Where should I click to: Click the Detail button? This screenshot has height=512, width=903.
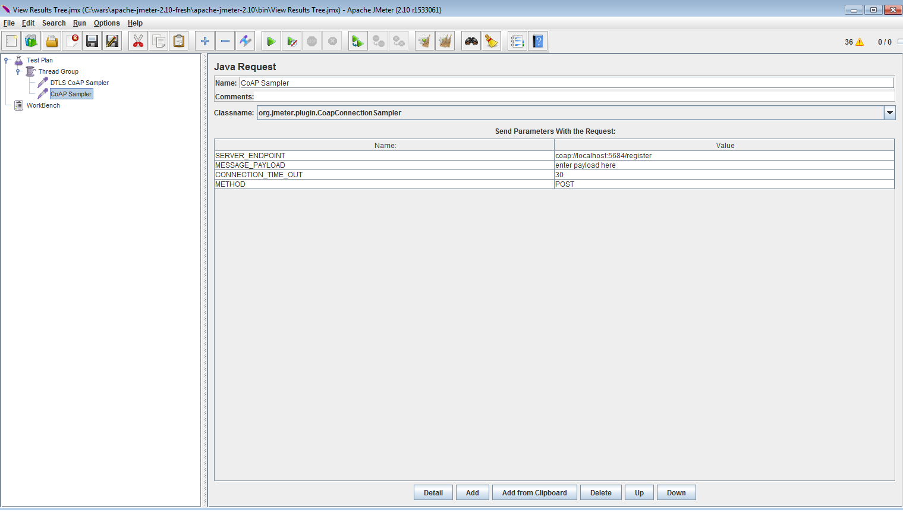433,492
